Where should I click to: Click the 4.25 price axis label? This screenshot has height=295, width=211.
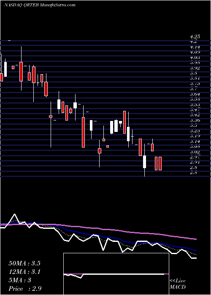coord(195,37)
